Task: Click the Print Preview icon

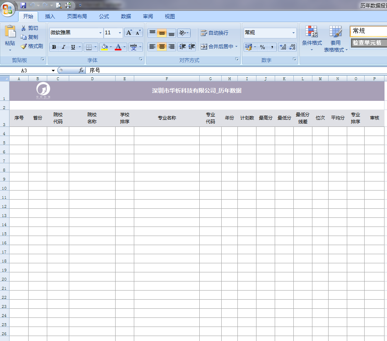Action: [59, 5]
